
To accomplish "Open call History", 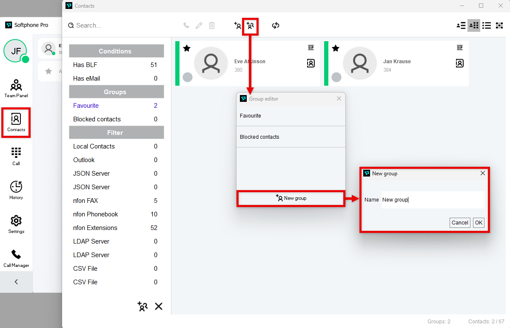I will click(16, 190).
